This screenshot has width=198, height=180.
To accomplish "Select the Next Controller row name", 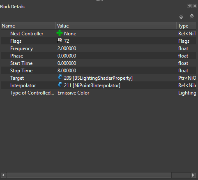I will [x=27, y=34].
